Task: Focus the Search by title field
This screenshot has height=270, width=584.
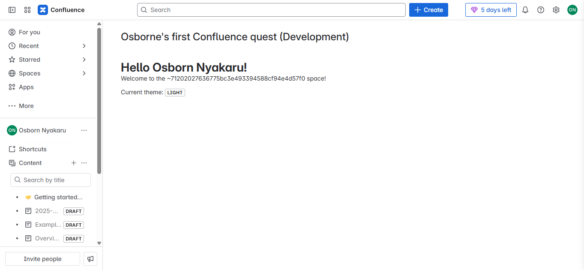Action: pos(51,180)
